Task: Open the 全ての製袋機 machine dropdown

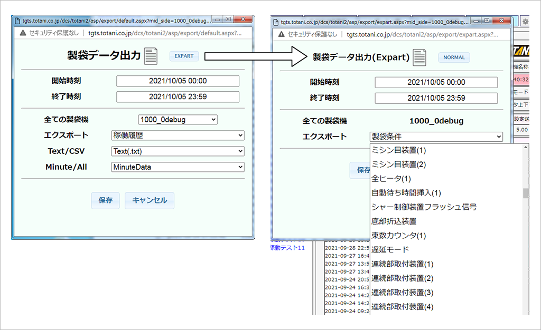Action: (x=178, y=120)
